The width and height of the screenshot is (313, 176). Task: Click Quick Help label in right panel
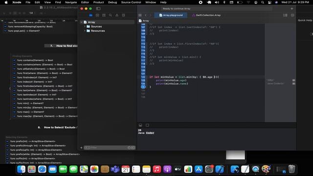(305, 21)
